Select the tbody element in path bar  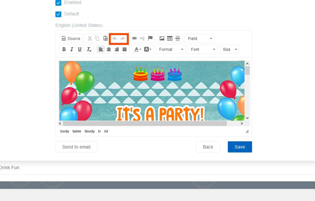pos(90,131)
